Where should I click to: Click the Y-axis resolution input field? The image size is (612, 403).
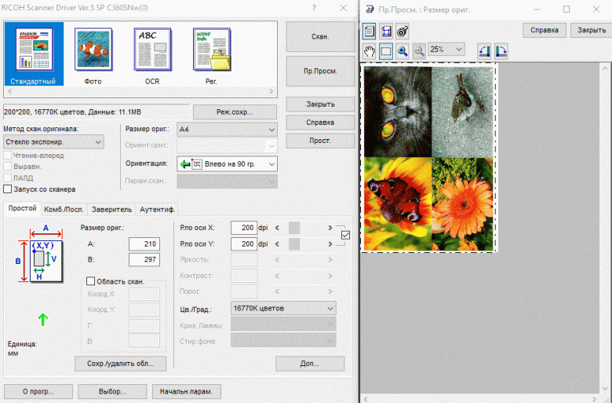point(244,244)
